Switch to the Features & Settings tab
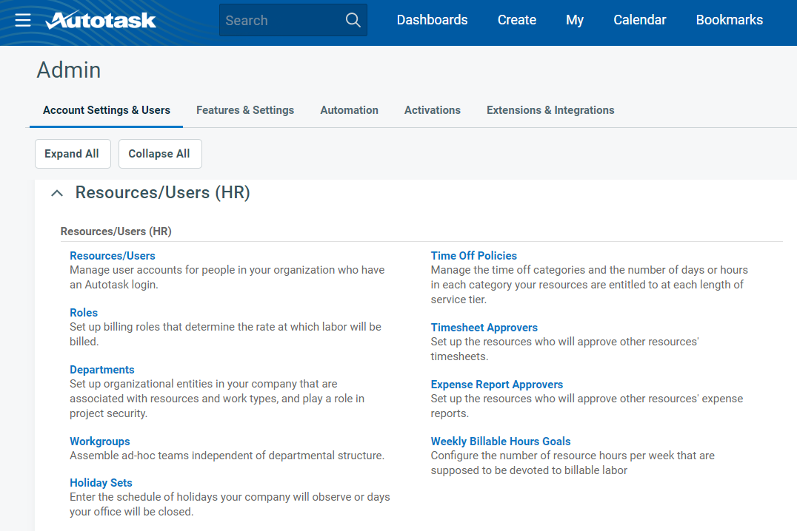 tap(245, 110)
